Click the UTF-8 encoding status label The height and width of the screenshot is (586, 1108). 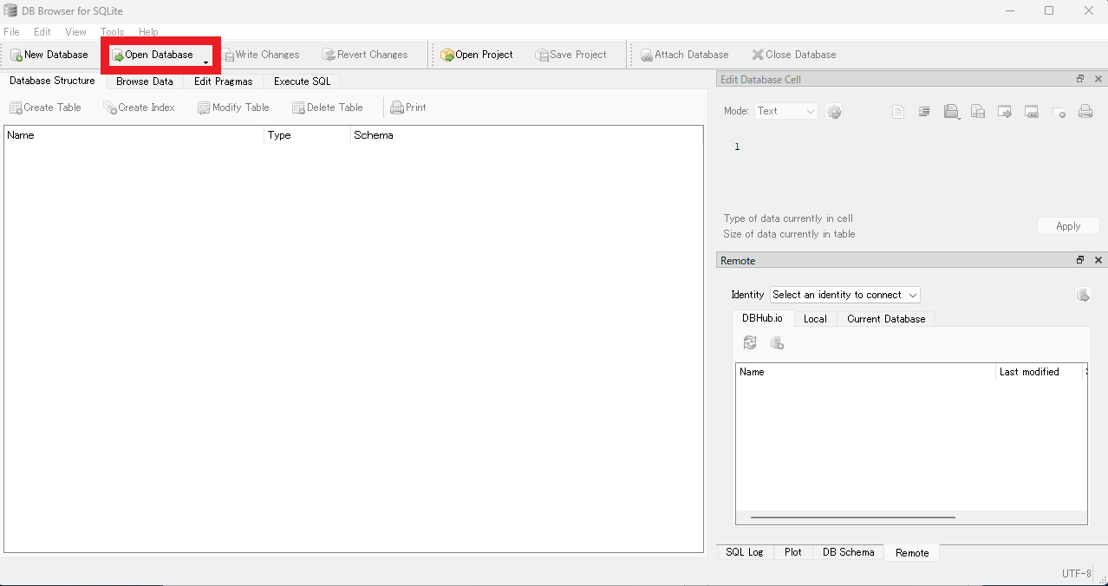point(1077,574)
